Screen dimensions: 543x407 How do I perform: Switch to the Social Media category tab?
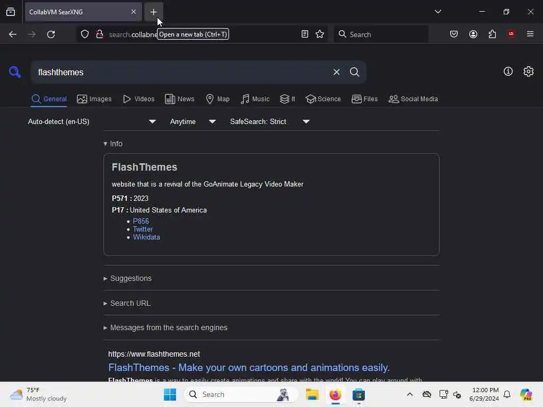click(x=413, y=99)
